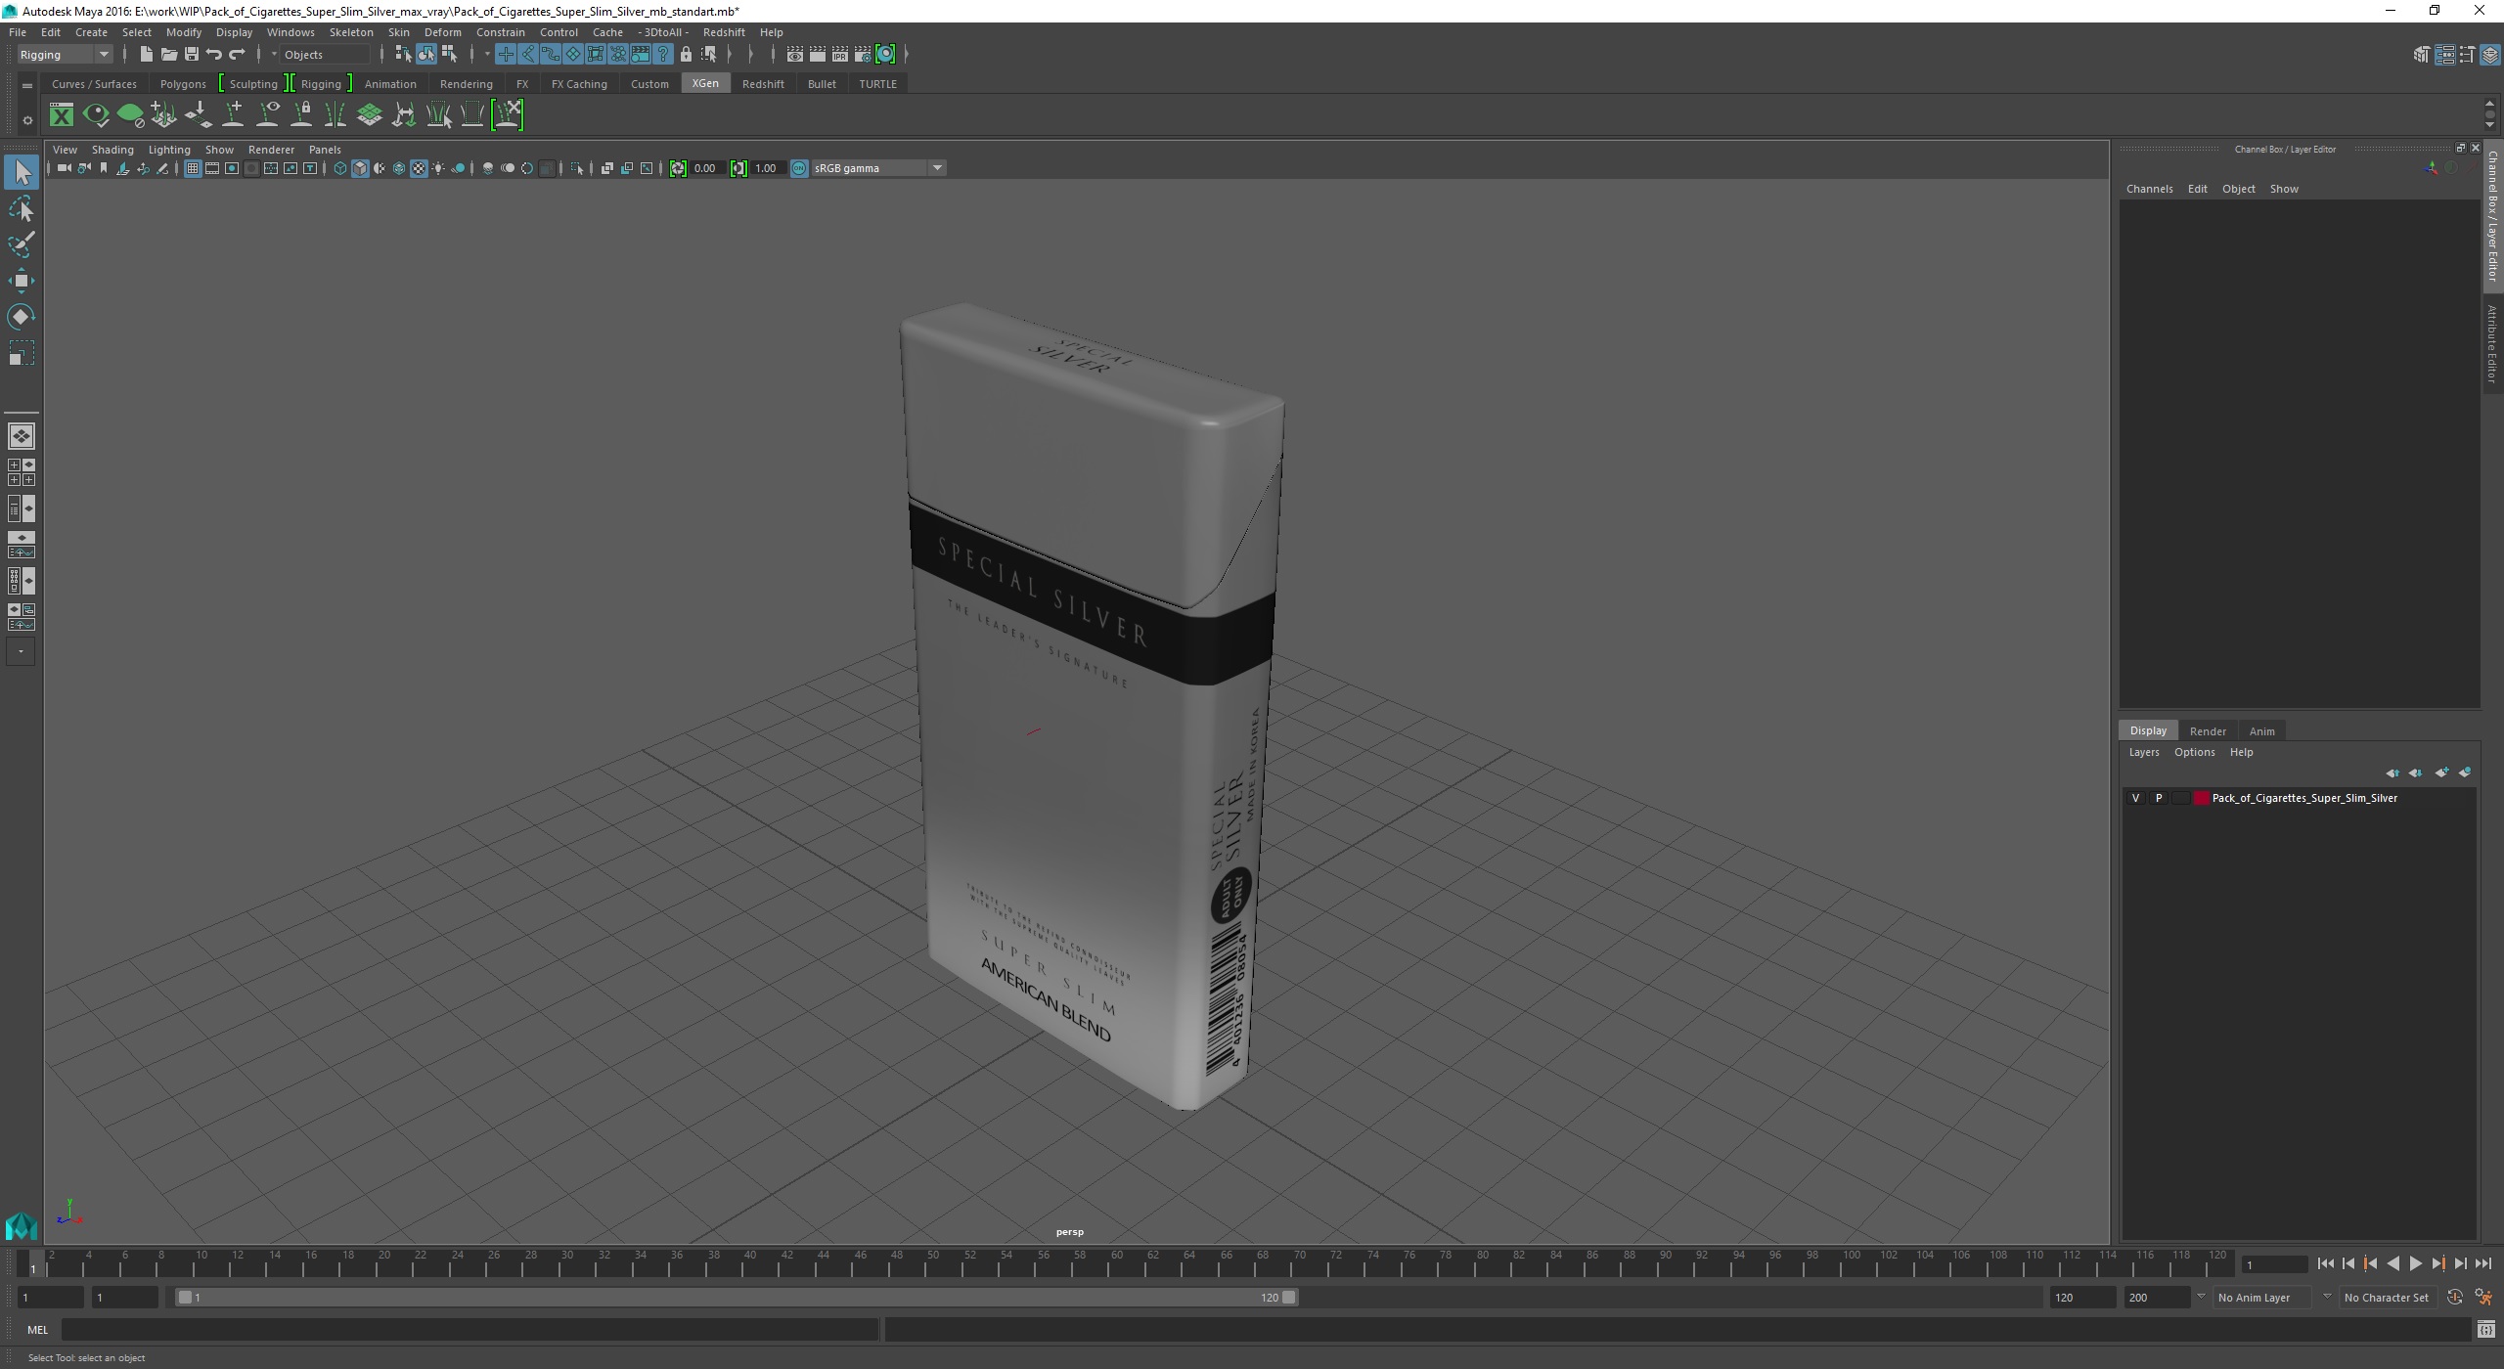Screen dimensions: 2504x1369
Task: Click the MEL command line input
Action: [x=469, y=1330]
